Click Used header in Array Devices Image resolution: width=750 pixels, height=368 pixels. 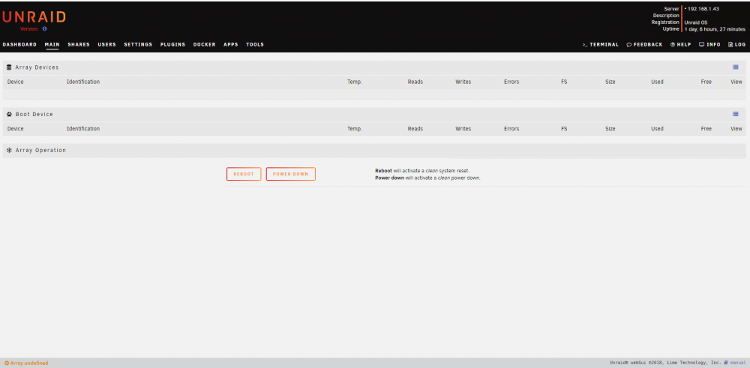657,82
